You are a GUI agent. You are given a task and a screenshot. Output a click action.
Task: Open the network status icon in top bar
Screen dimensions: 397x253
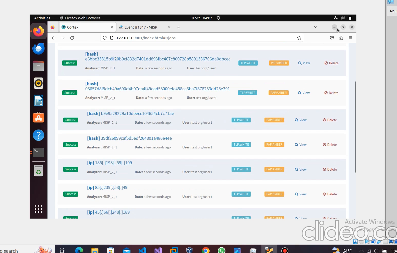click(x=335, y=18)
